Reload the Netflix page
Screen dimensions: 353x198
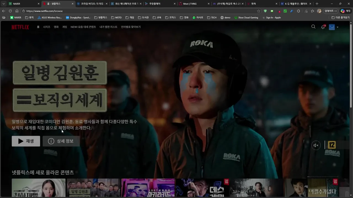coord(10,11)
